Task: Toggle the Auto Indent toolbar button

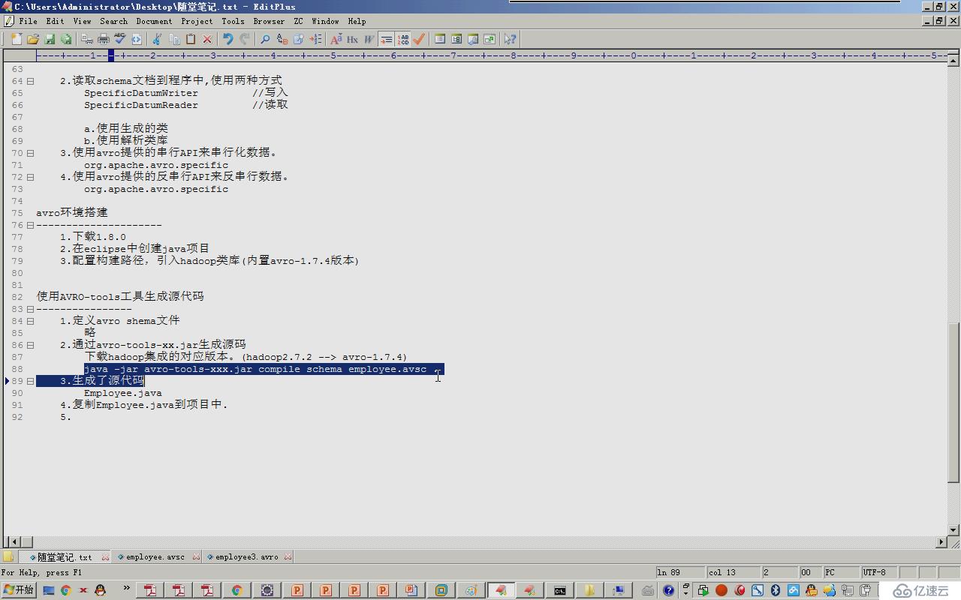Action: click(x=386, y=39)
